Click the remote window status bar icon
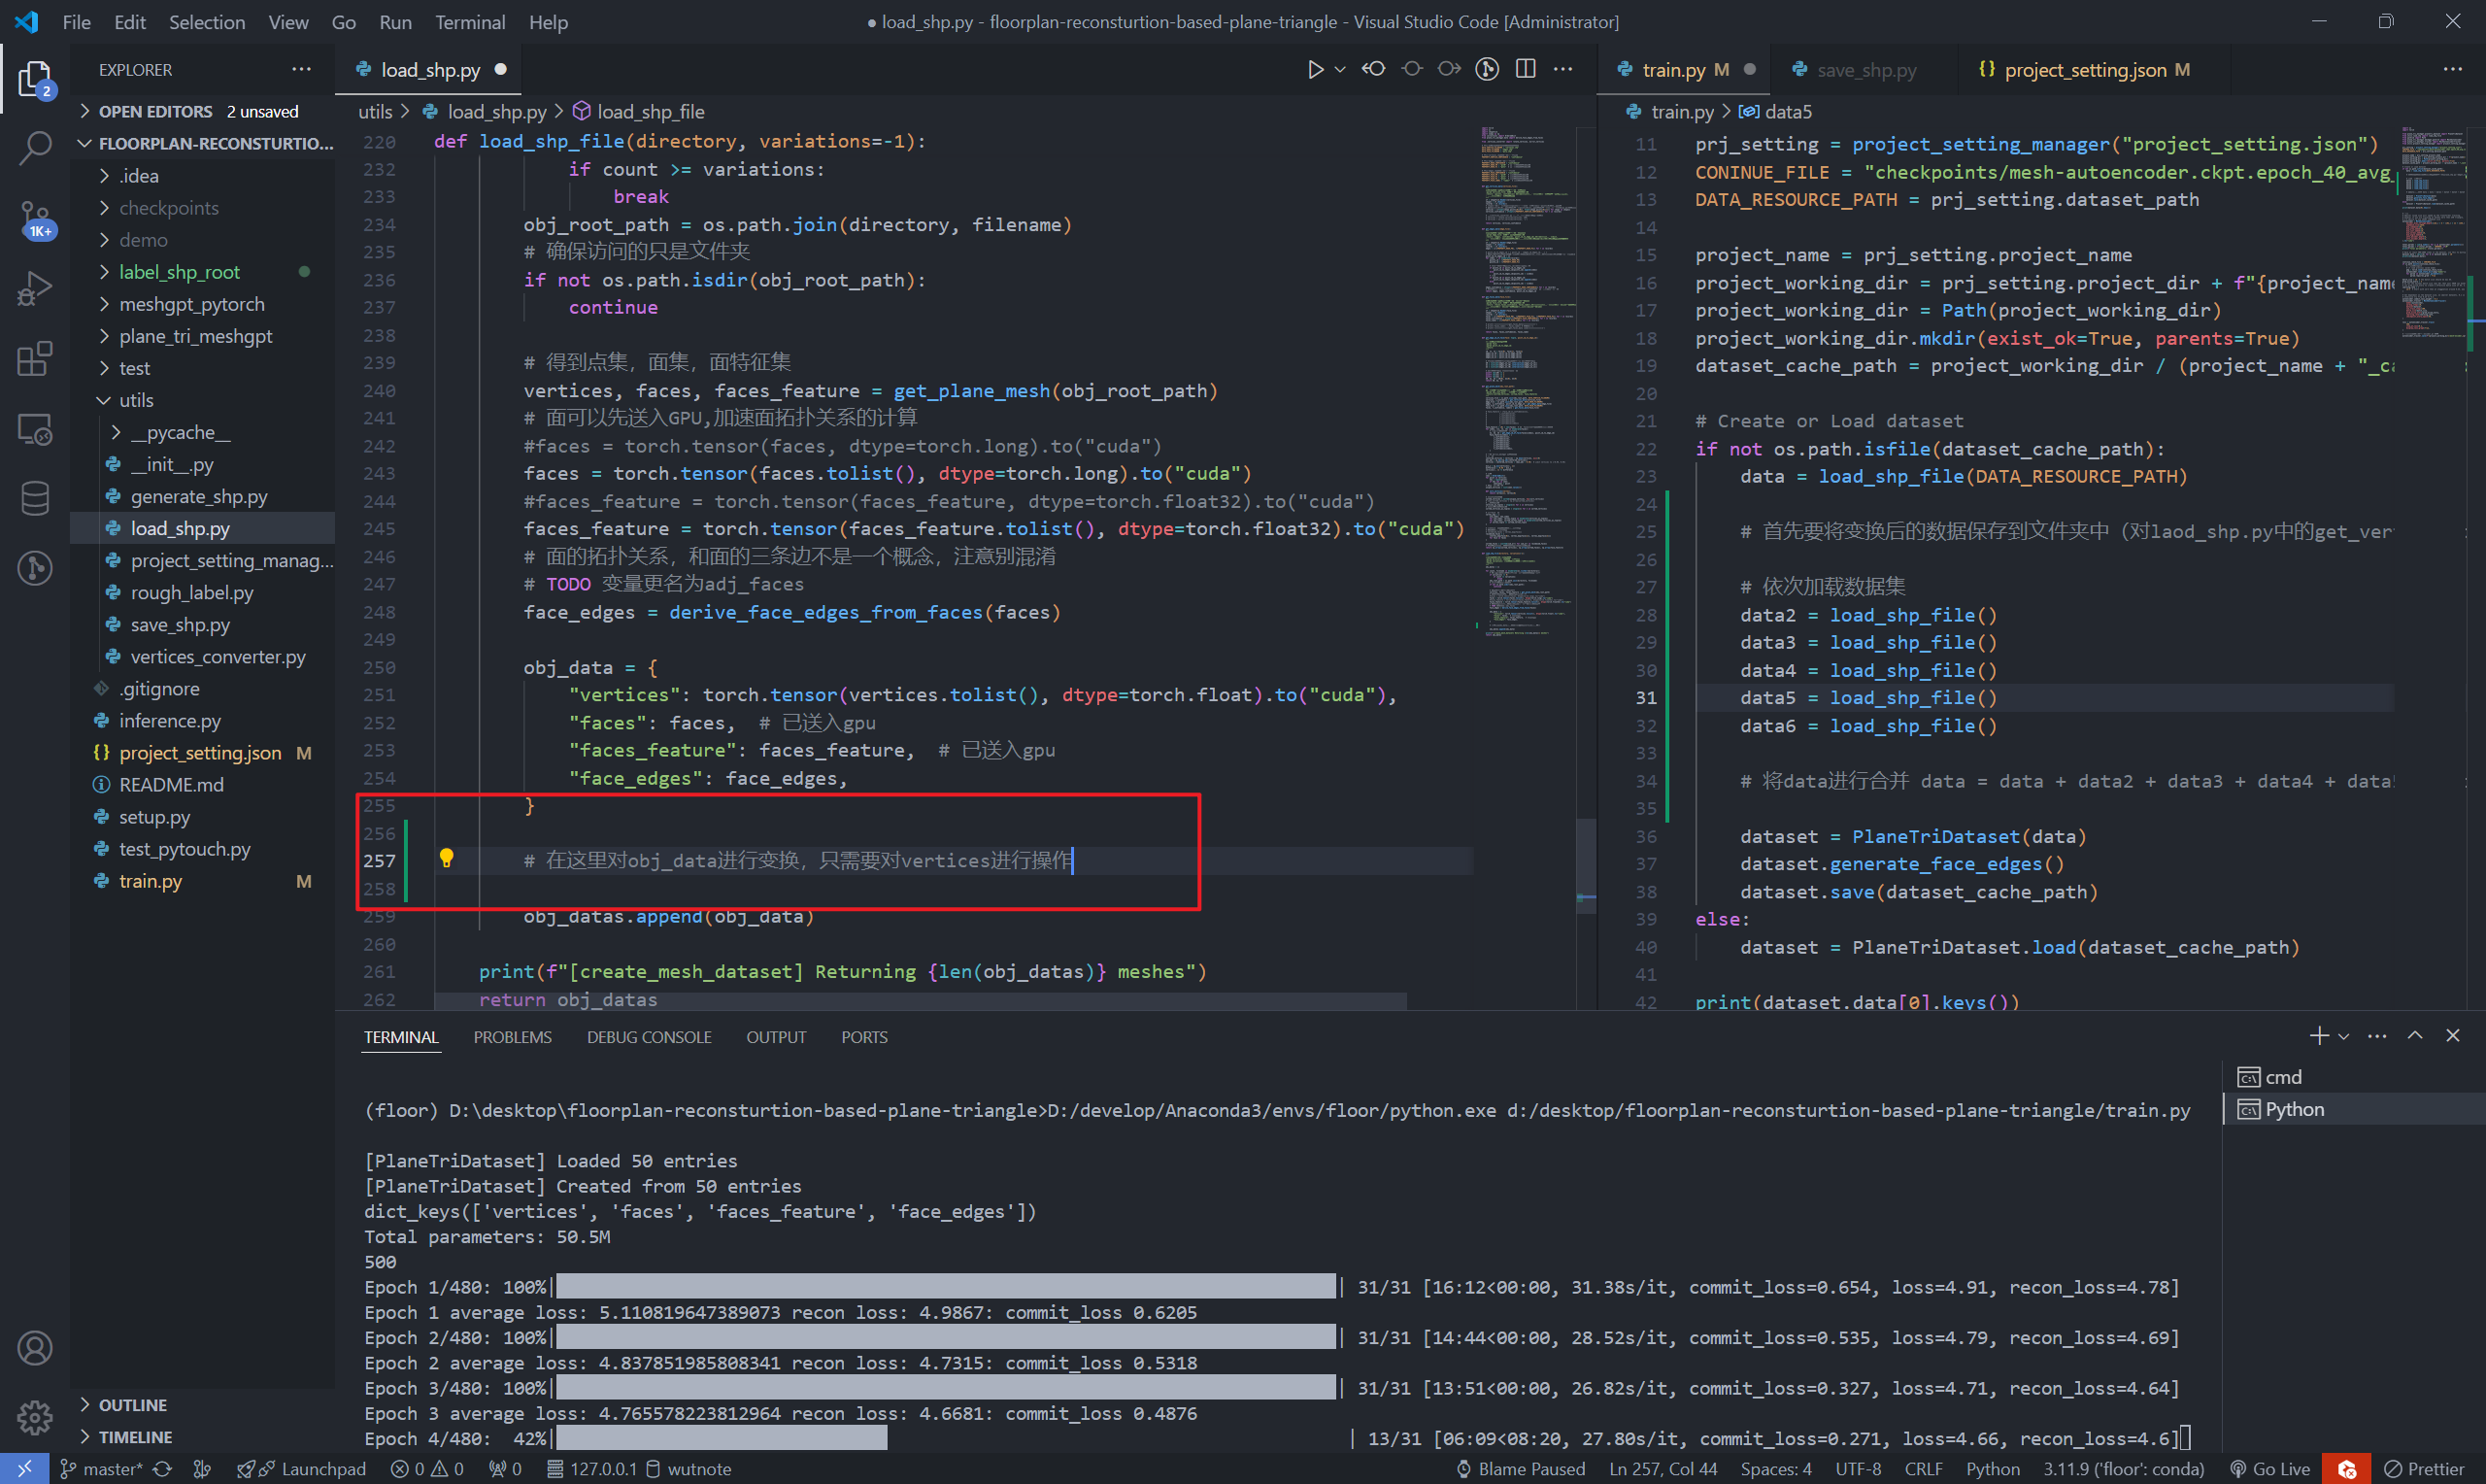 [24, 1469]
